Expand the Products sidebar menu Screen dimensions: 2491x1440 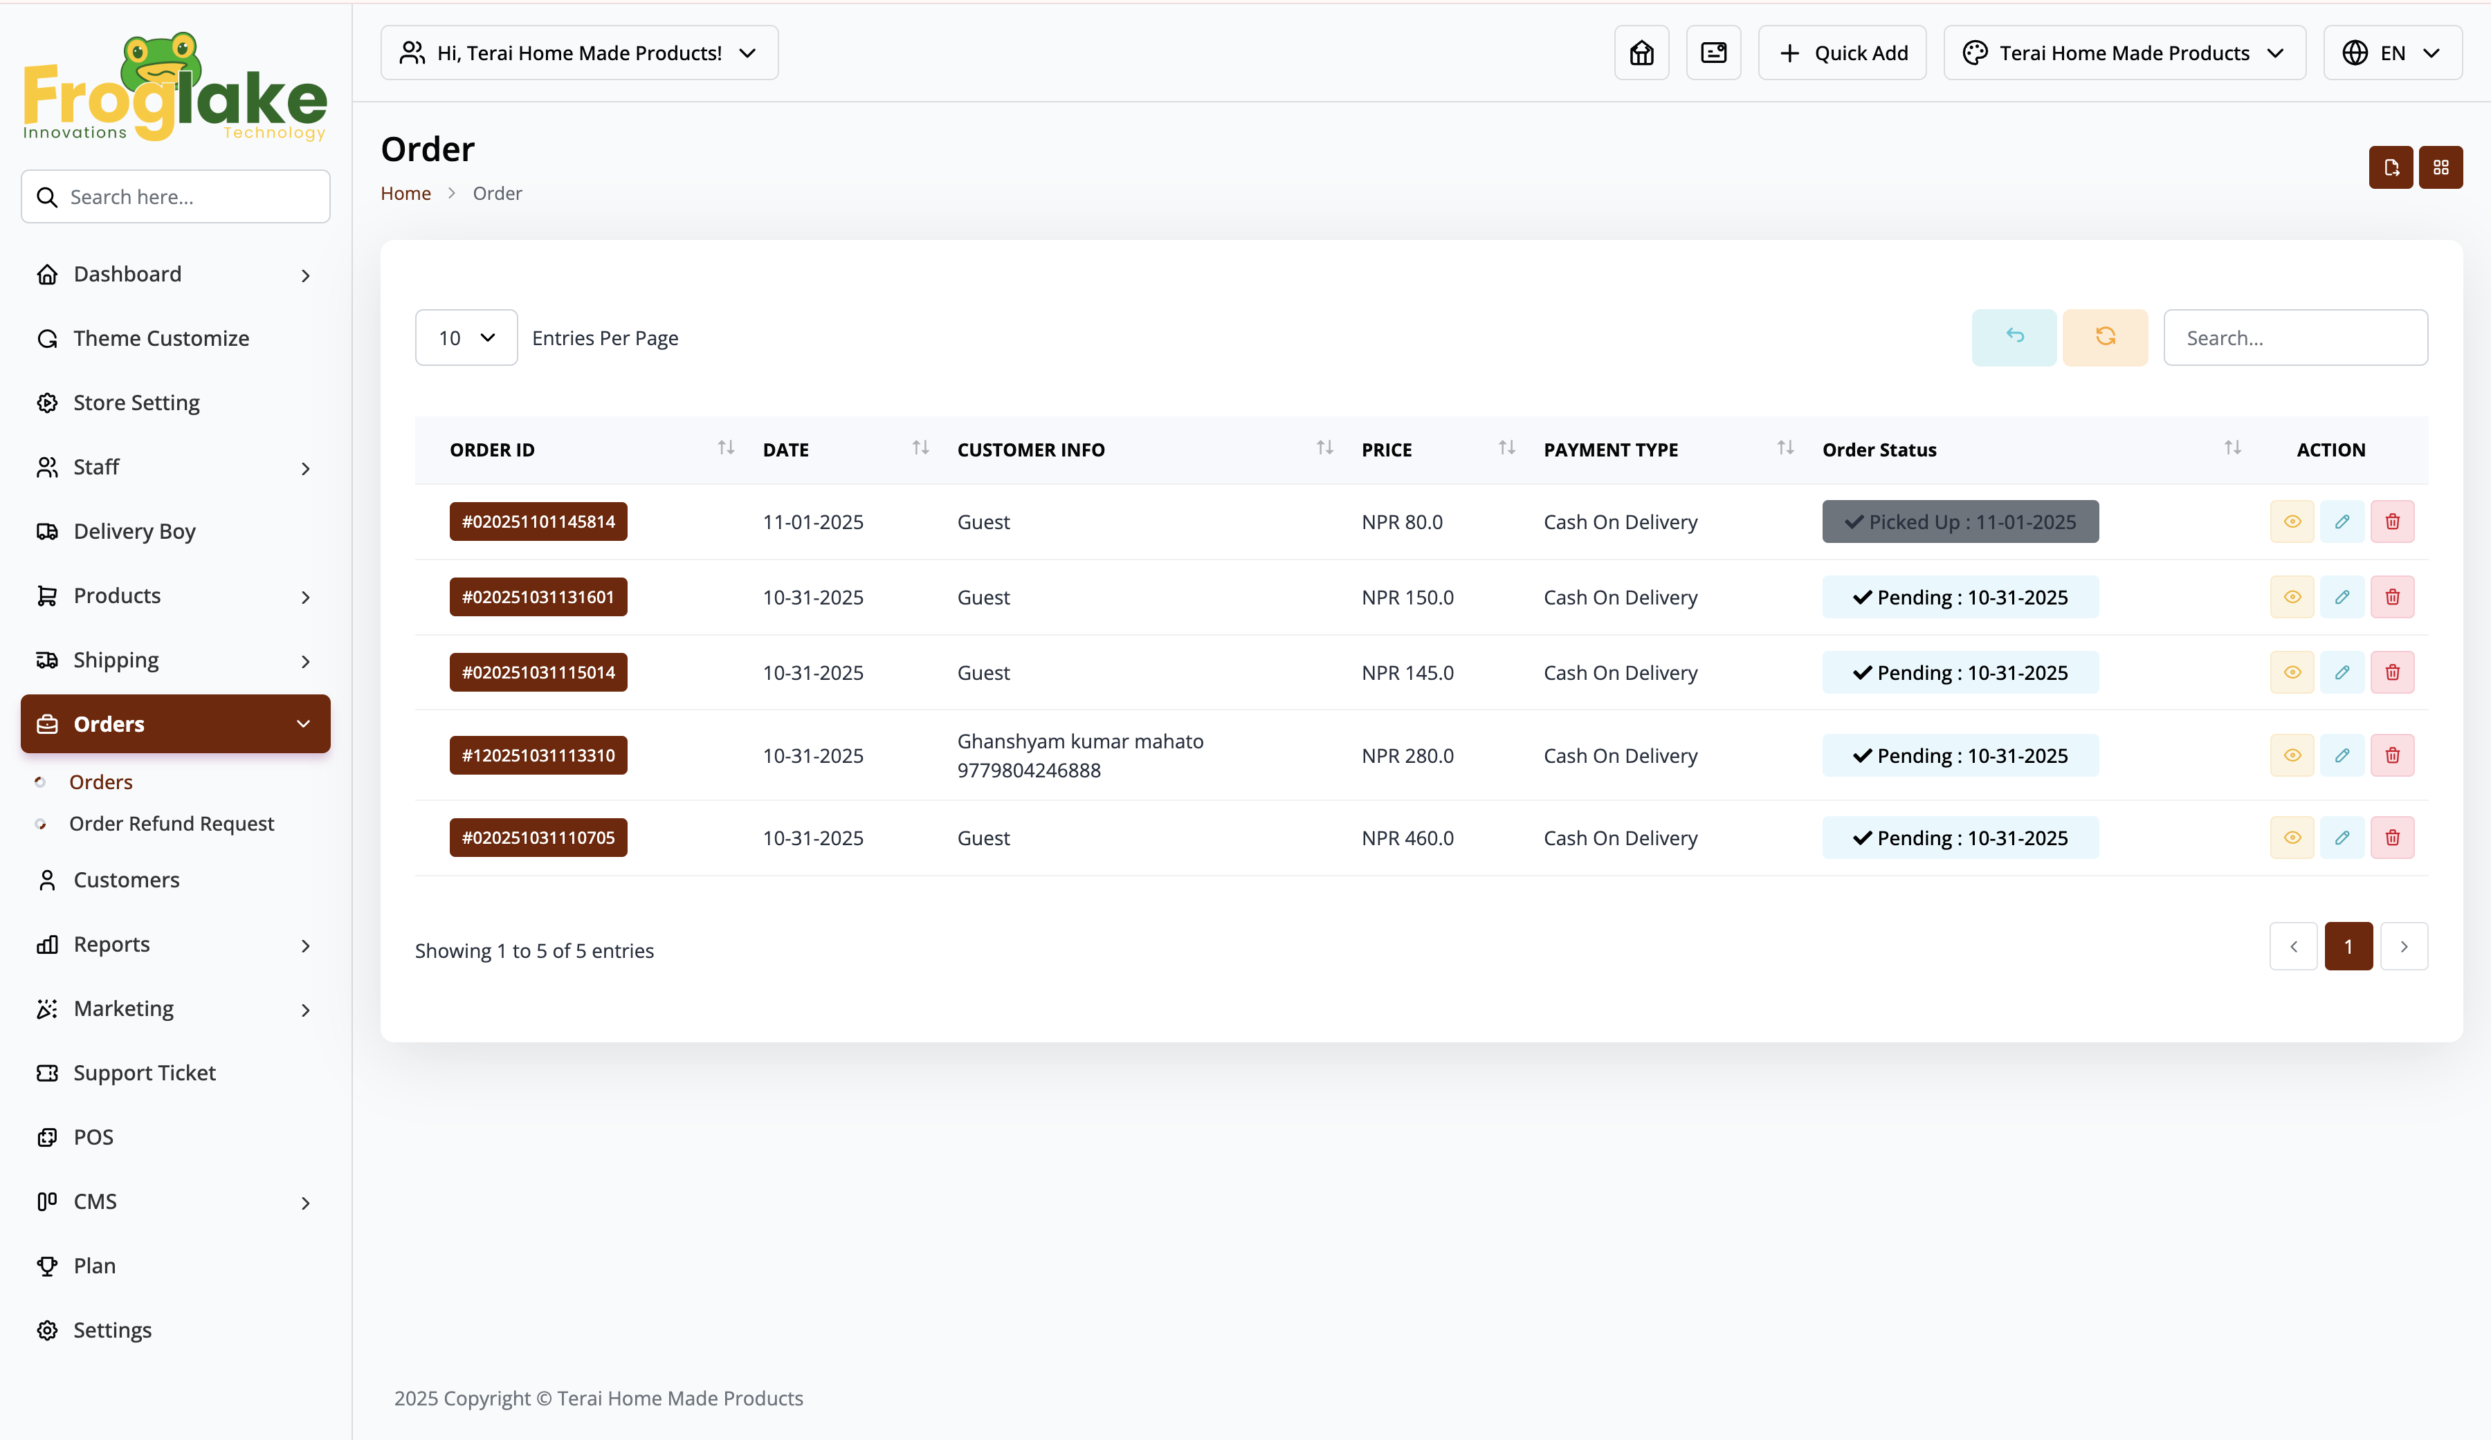pos(175,596)
